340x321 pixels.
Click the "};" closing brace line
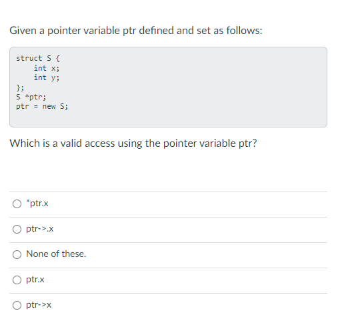point(20,87)
